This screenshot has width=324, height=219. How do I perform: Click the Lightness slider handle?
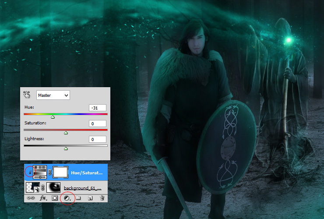[x=66, y=148]
